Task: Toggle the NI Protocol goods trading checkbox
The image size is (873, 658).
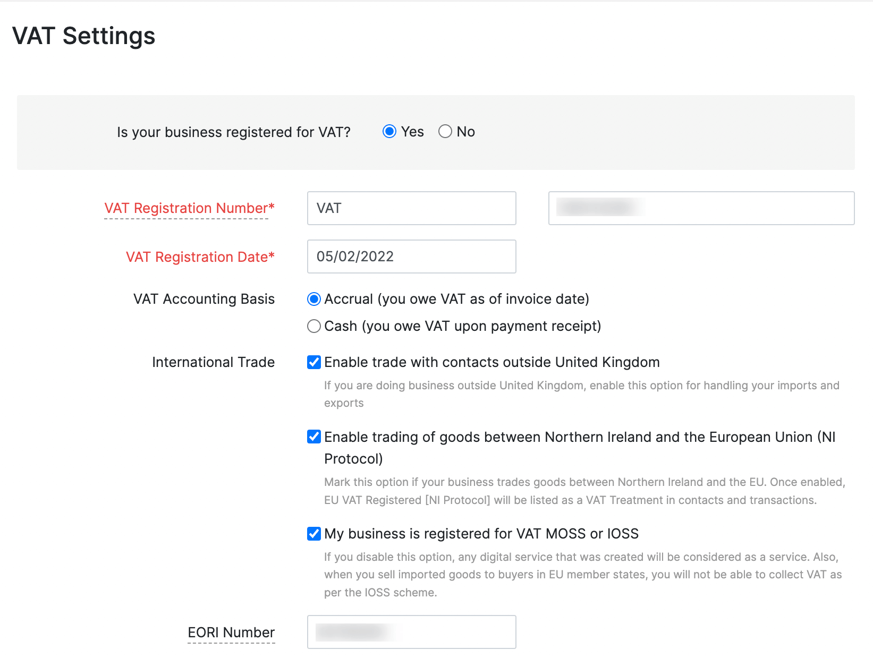Action: [314, 437]
